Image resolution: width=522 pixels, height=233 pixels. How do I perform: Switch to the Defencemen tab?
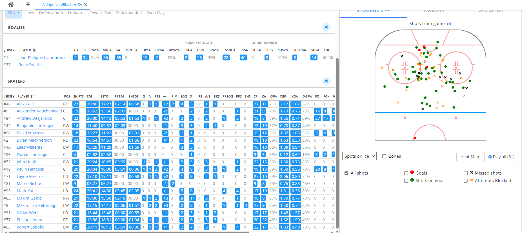pyautogui.click(x=51, y=13)
